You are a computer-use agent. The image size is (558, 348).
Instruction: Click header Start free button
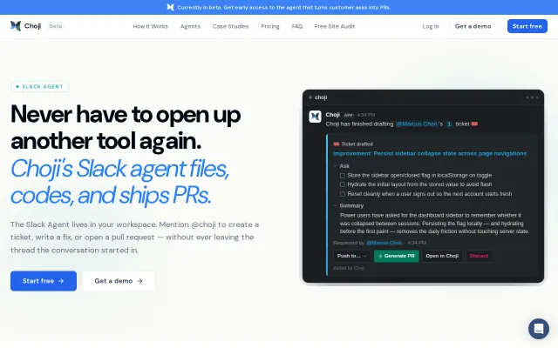[x=527, y=26]
